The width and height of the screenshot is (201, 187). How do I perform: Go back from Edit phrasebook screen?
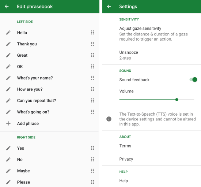coord(7,7)
